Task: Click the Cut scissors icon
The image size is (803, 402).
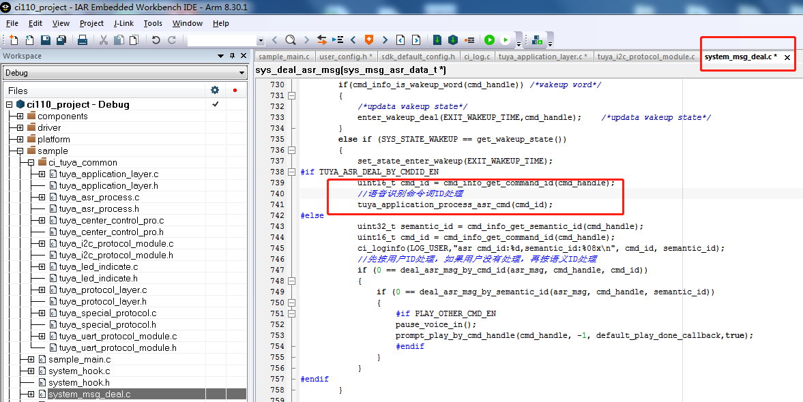Action: click(x=104, y=40)
